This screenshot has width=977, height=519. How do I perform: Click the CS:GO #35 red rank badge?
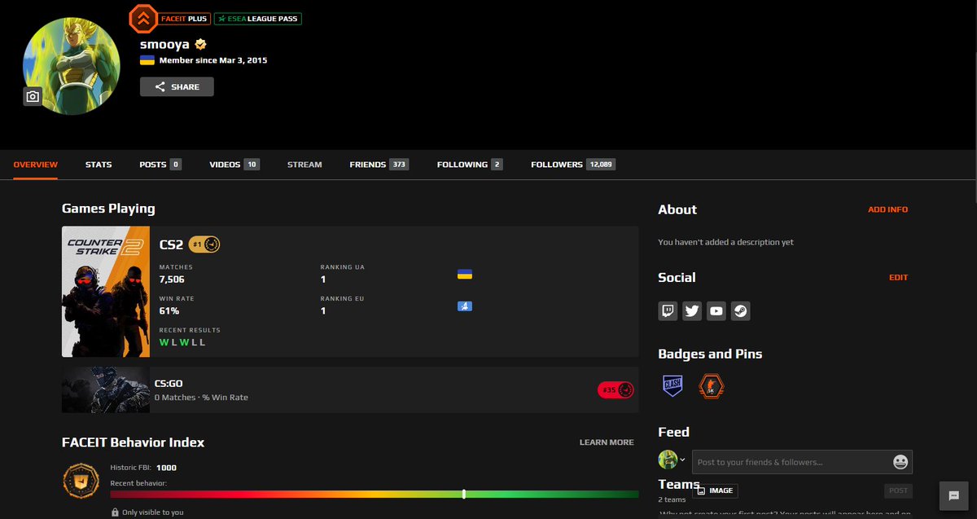pyautogui.click(x=616, y=390)
